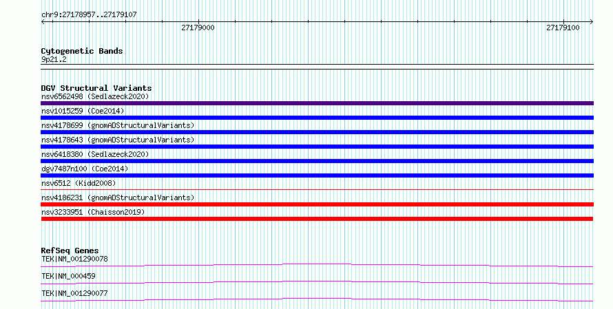Click the magenta line of TEK|NM_001290078

317,265
